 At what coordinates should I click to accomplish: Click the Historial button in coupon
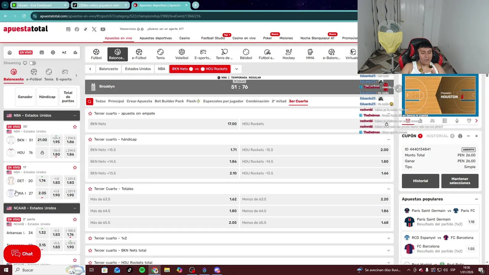click(x=421, y=181)
